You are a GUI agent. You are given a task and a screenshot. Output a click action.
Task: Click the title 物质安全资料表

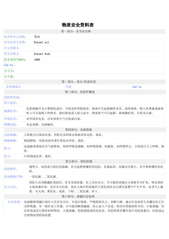[78, 25]
